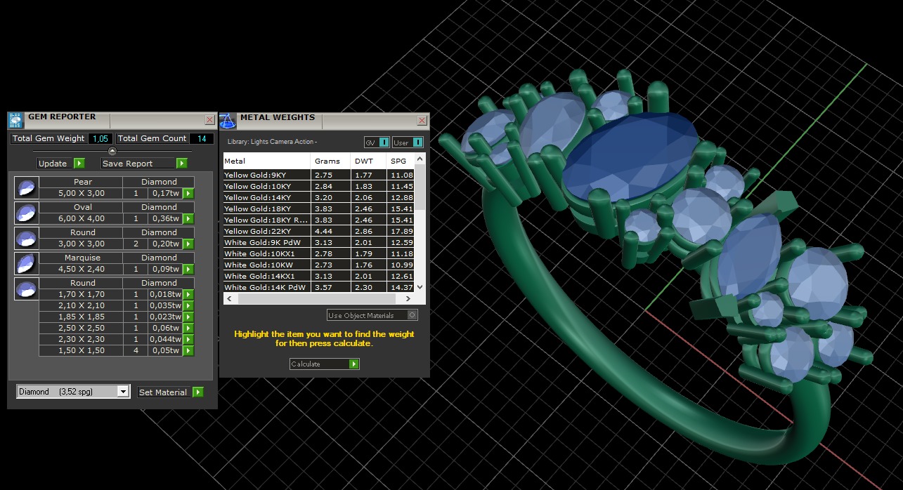Click green arrow for 2,10 X 2,10 row
This screenshot has height=490, width=903.
(x=188, y=305)
